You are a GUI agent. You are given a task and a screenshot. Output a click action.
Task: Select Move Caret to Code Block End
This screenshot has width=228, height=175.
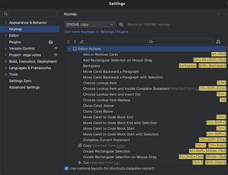click(108, 117)
